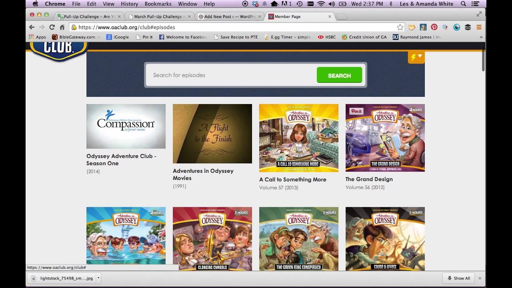Open the Chrome hamburger menu

point(479,27)
